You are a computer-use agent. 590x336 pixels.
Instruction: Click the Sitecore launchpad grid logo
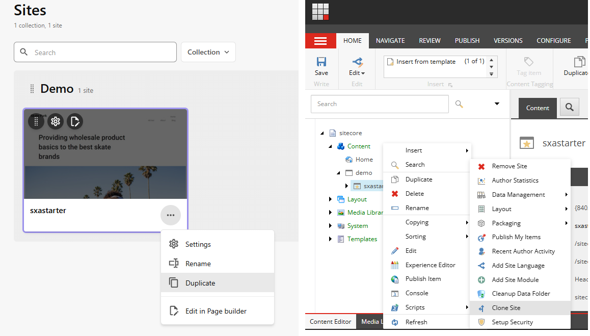pos(320,11)
